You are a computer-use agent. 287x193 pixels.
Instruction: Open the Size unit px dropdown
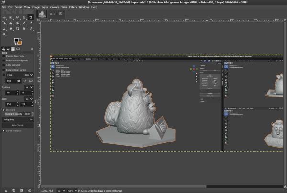[29, 99]
